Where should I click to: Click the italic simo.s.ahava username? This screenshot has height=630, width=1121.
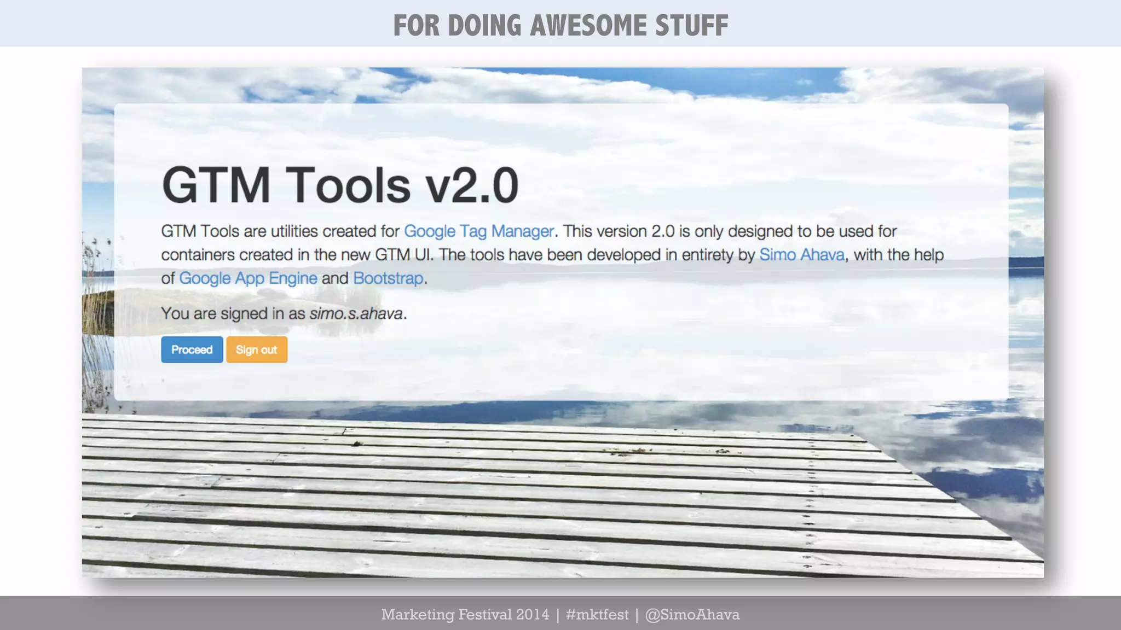pyautogui.click(x=356, y=314)
